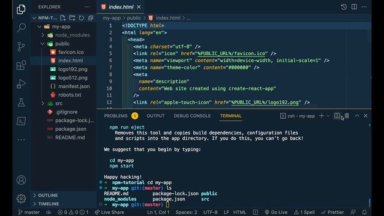The height and width of the screenshot is (216, 384).
Task: Click the master branch in status bar
Action: [x=29, y=212]
